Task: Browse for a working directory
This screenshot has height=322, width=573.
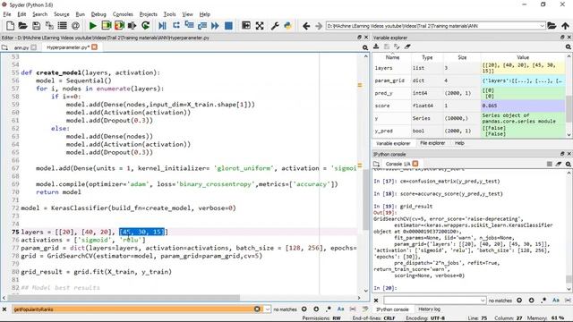Action: click(552, 26)
